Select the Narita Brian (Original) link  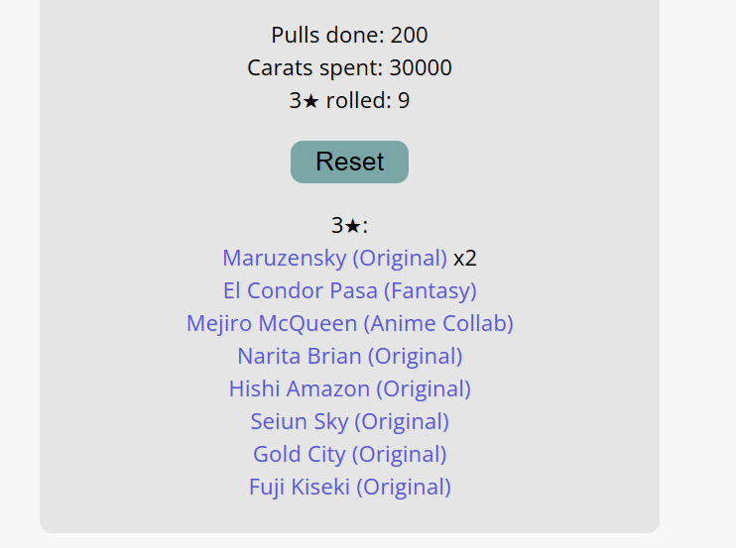[x=349, y=357]
